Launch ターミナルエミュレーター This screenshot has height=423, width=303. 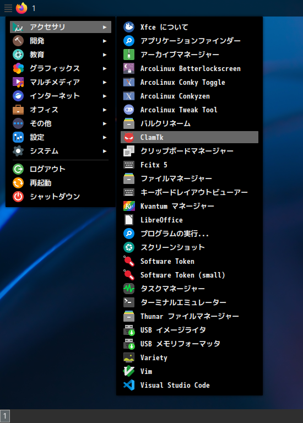[190, 302]
